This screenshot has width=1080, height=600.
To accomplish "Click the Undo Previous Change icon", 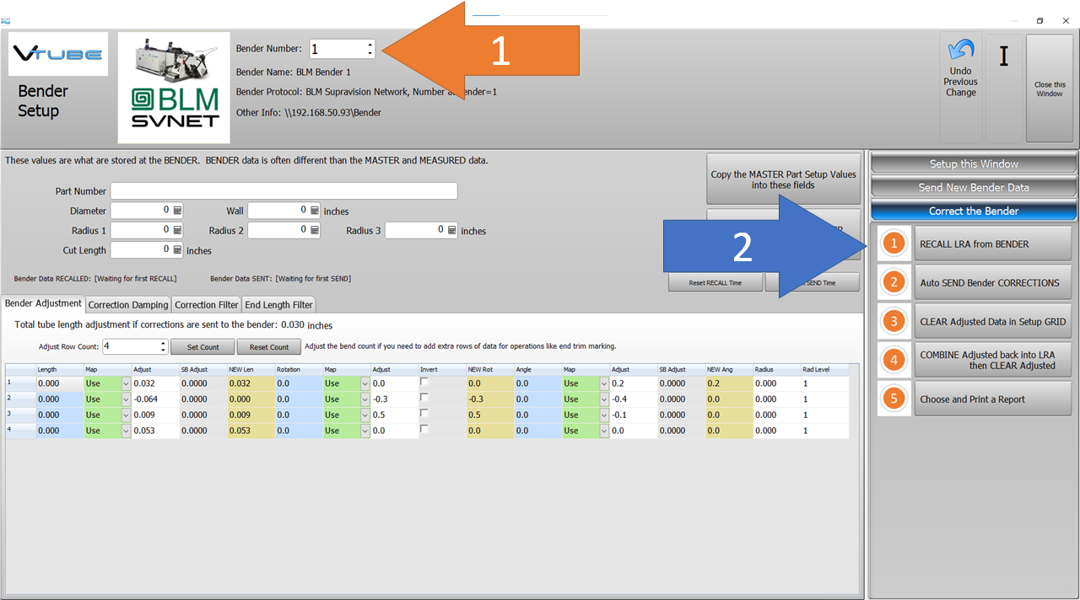I will coord(960,51).
